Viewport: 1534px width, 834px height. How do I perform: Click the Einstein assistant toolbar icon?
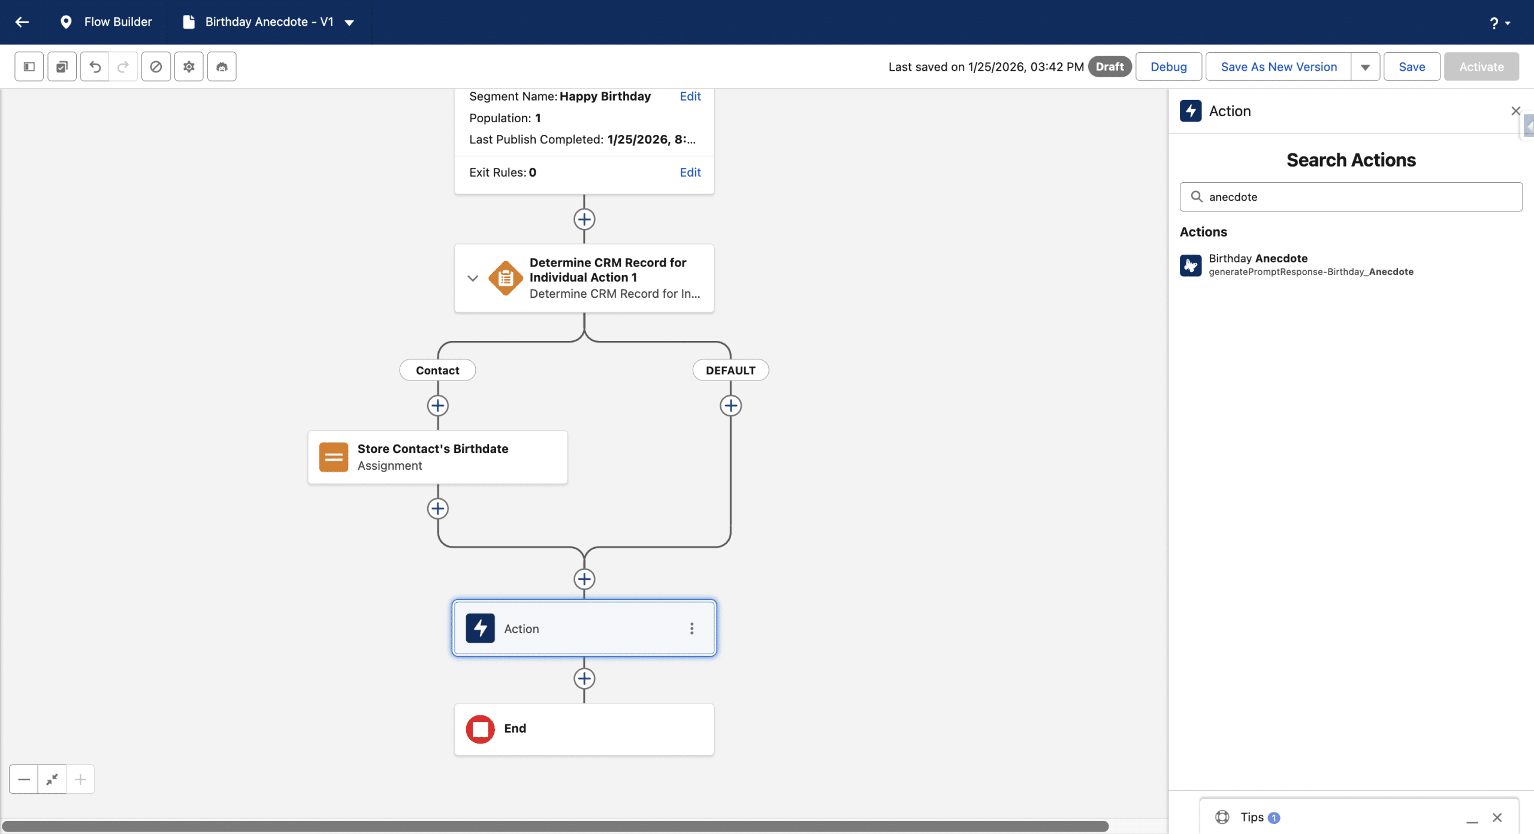(x=222, y=67)
